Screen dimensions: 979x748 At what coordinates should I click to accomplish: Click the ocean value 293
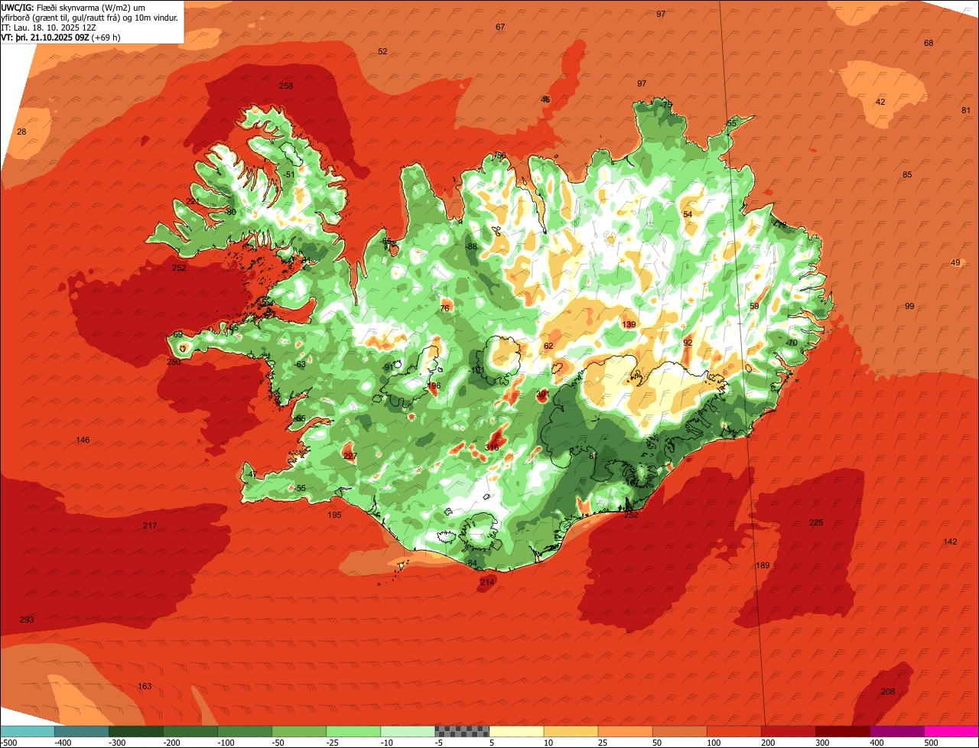[x=27, y=620]
